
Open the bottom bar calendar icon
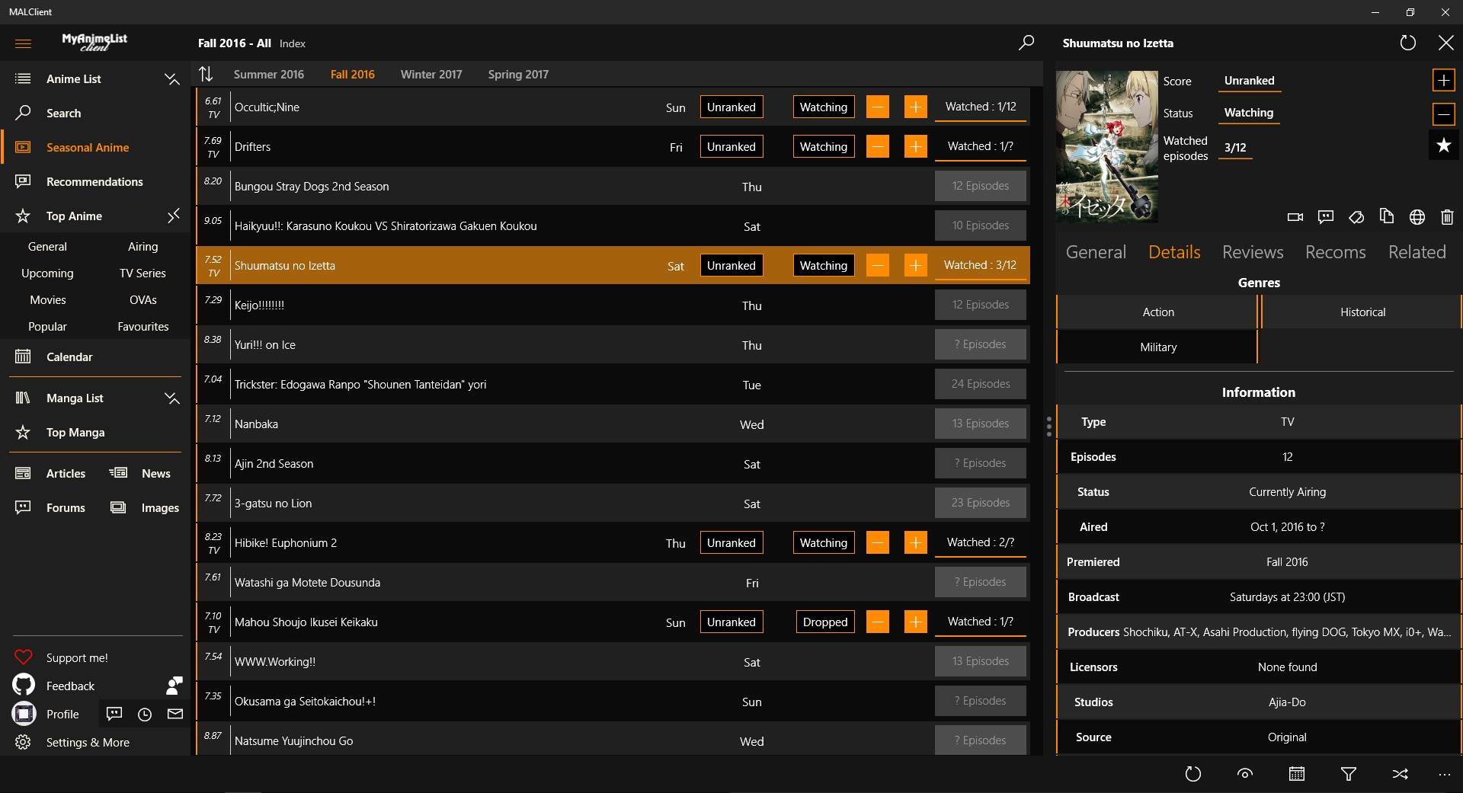click(x=1297, y=774)
